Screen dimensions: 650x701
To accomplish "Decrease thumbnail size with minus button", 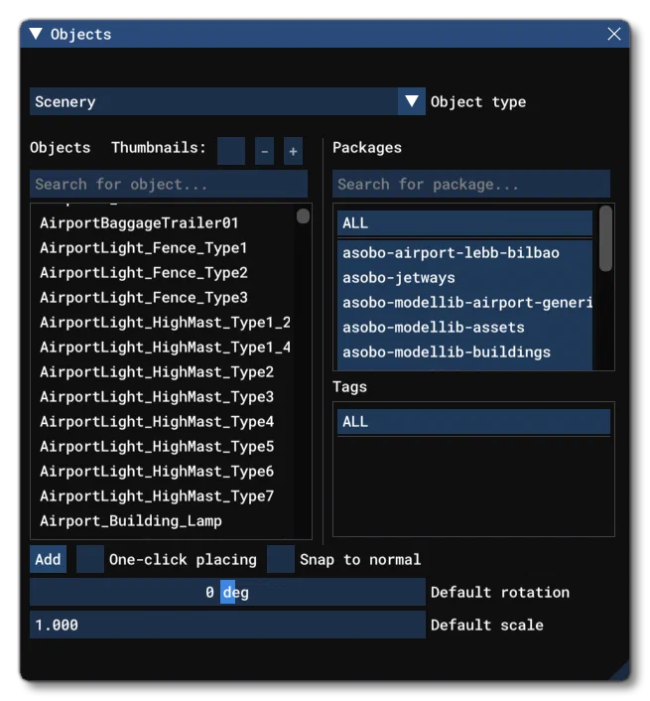I will click(265, 151).
